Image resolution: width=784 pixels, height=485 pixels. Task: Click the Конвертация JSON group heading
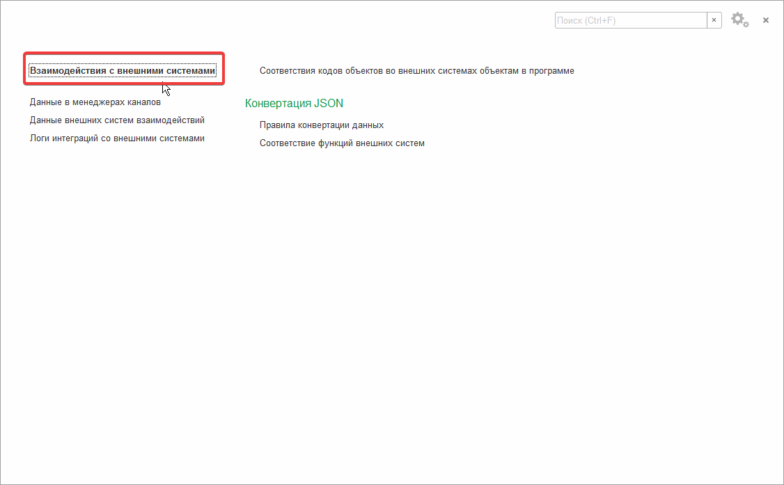pos(294,104)
